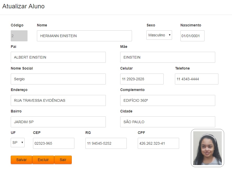This screenshot has width=232, height=170.
Task: Focus the Bairro field with JARDIM SP
Action: tap(58, 122)
